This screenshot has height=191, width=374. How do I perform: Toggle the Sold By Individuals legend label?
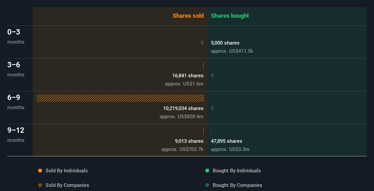click(67, 171)
